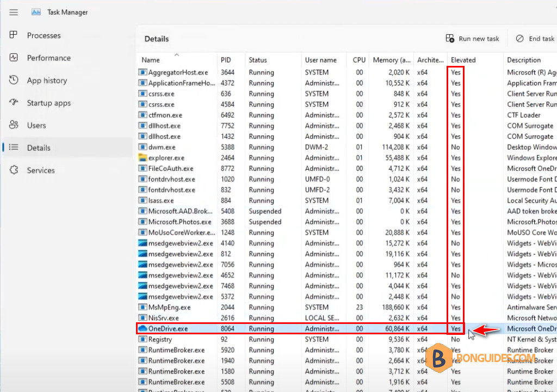Click the Services puzzle icon
This screenshot has width=557, height=392.
14,170
